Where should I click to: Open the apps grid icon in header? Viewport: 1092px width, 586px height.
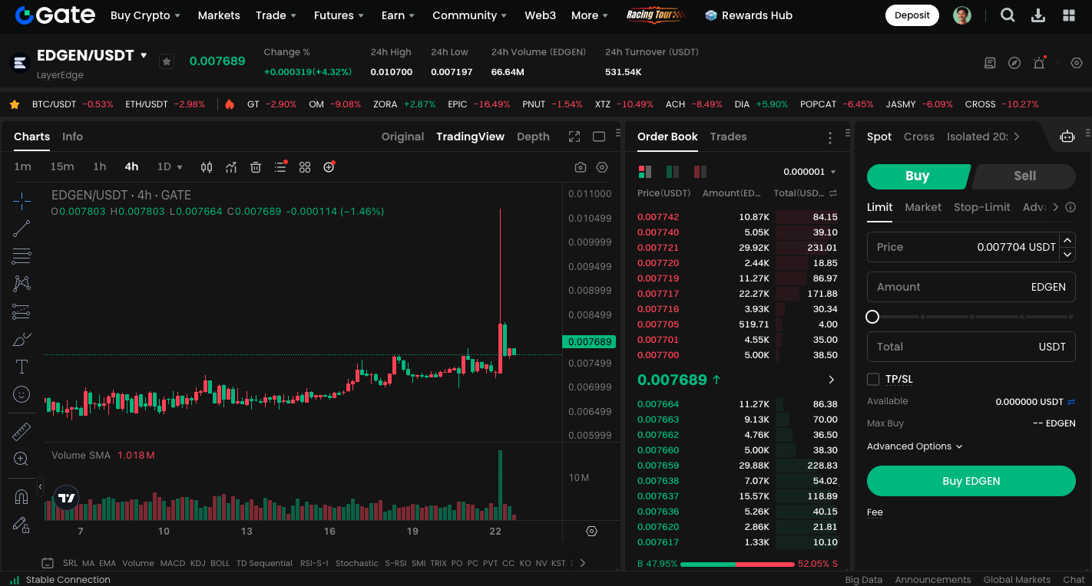[x=1069, y=15]
